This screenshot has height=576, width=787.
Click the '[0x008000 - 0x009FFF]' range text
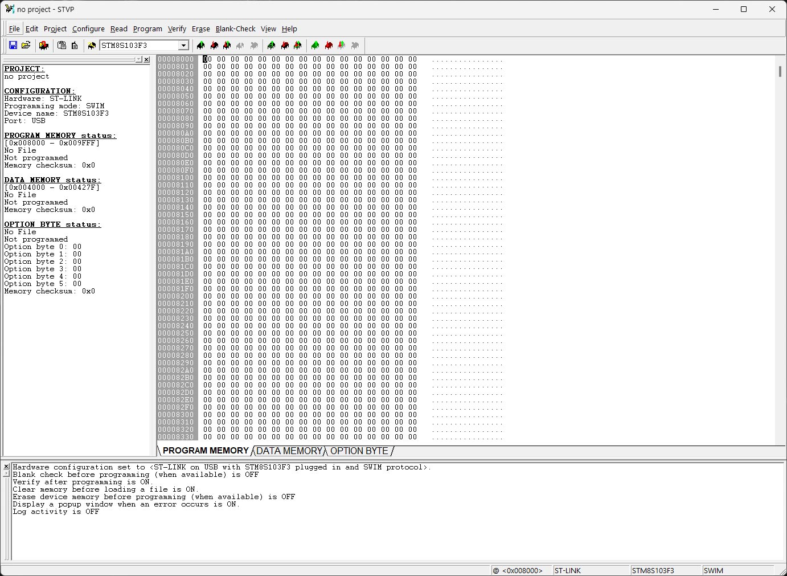point(52,143)
